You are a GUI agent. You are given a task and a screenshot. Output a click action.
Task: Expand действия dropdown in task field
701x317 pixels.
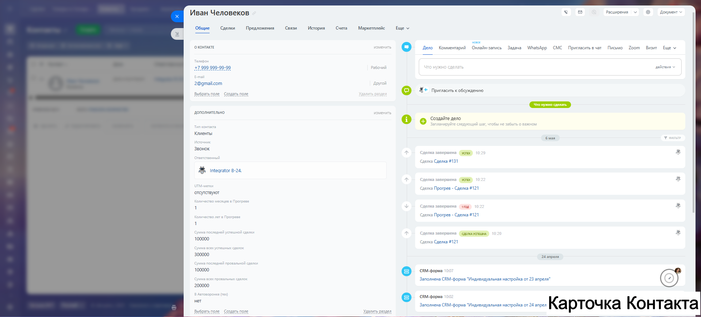click(x=665, y=67)
